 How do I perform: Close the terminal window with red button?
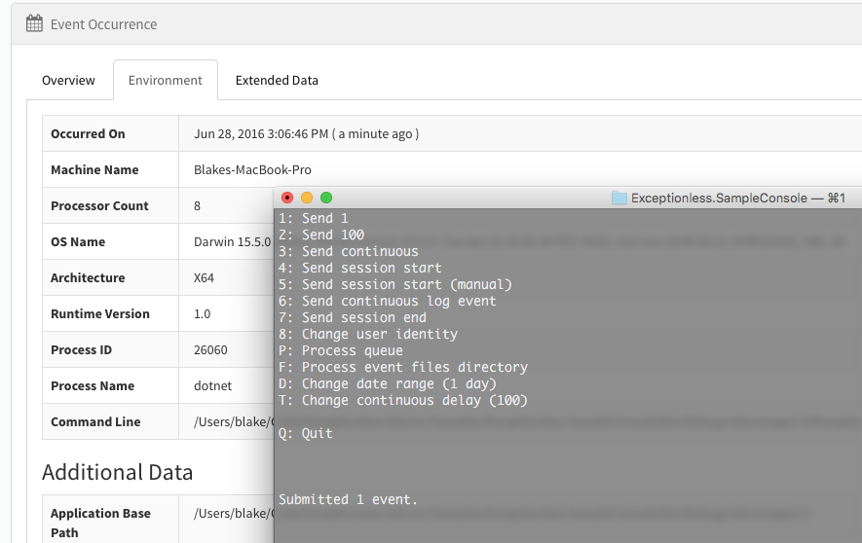[287, 198]
